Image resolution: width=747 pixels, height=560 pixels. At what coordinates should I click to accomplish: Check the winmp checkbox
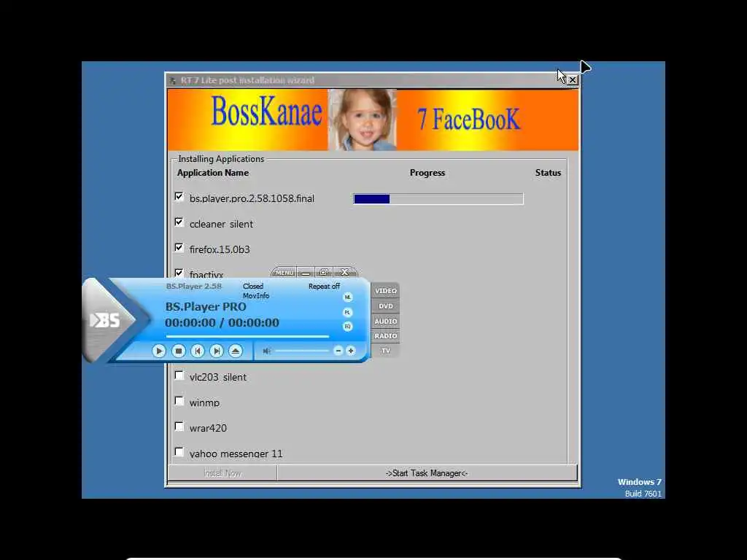(179, 401)
